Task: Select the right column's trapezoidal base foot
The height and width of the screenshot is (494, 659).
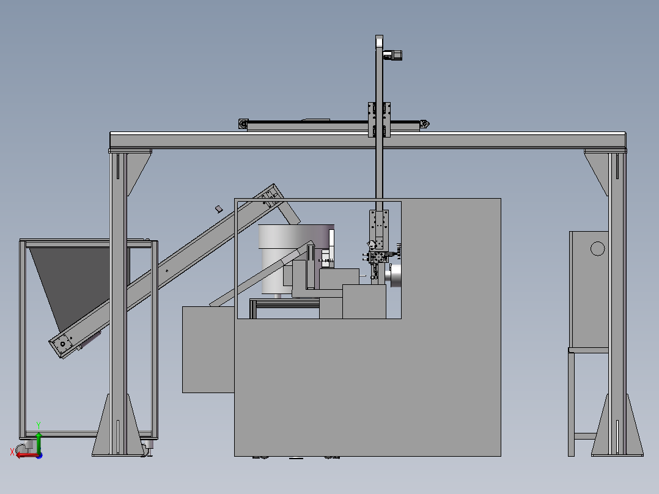Action: [617, 425]
